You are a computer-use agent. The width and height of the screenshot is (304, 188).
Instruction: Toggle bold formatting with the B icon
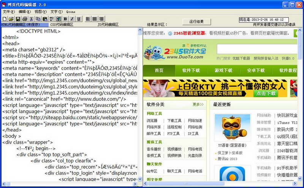click(x=65, y=19)
